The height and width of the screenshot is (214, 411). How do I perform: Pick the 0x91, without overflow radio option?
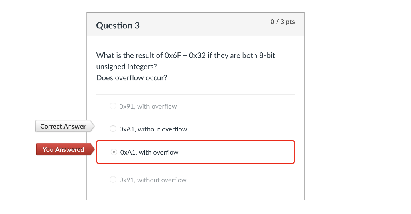[113, 180]
